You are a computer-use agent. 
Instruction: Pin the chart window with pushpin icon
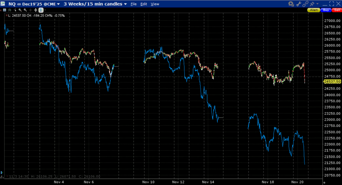[312, 4]
